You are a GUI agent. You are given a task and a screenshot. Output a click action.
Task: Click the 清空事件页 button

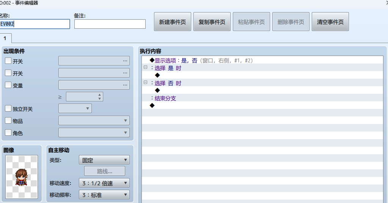[x=330, y=22]
